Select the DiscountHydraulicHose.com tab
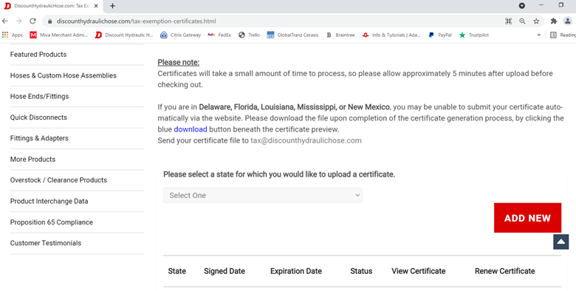Screen dimensions: 576x291 click(51, 6)
